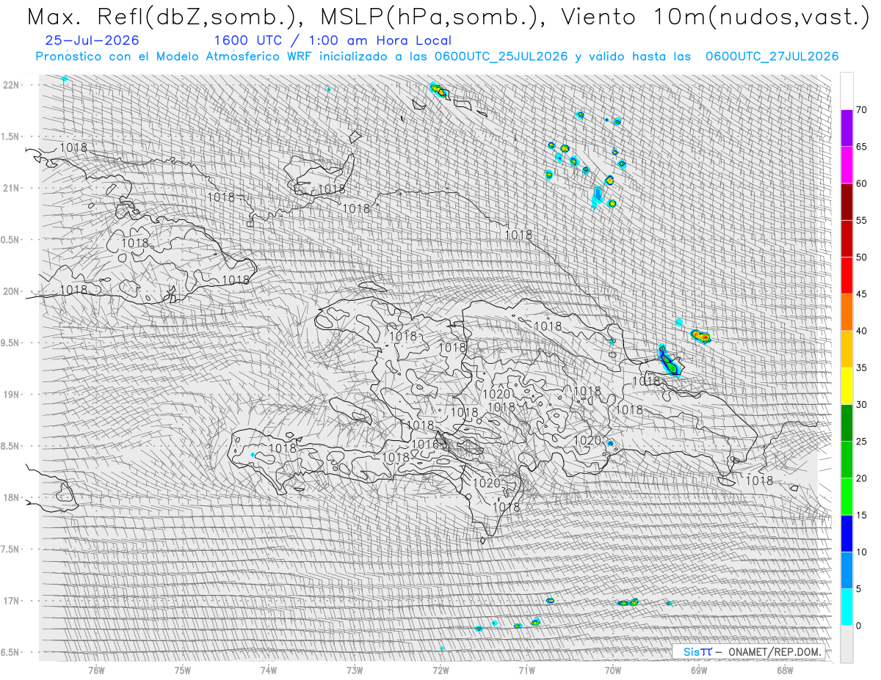Click the longitude axis label '76W'

pos(96,670)
